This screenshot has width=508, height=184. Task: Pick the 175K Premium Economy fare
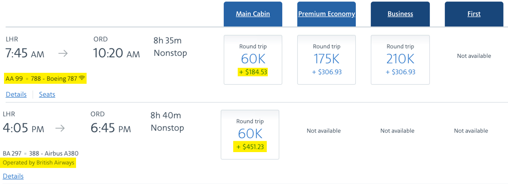click(x=326, y=60)
